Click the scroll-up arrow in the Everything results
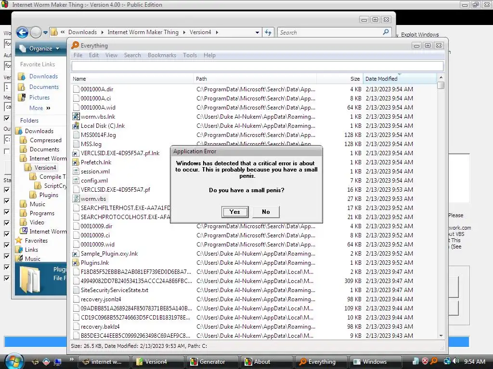Viewport: 493px width, 369px height. tap(441, 77)
